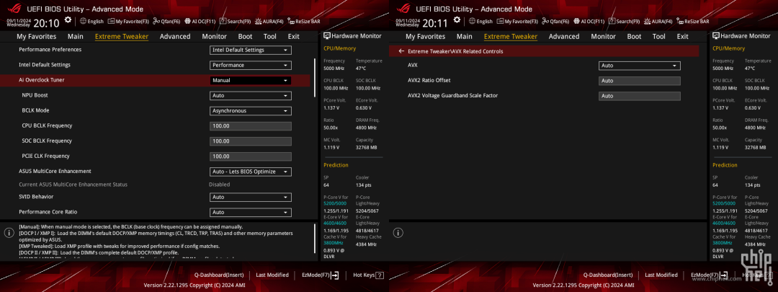Click AVX2 Voltage Guardband Scale Factor field
Image resolution: width=778 pixels, height=292 pixels.
(640, 97)
